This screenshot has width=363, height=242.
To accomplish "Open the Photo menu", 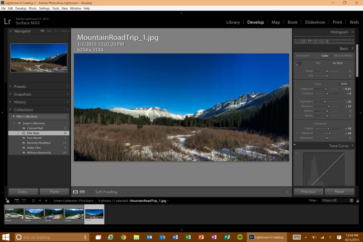I will point(33,9).
